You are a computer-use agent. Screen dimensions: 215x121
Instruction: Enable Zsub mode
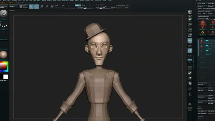[x=84, y=5]
